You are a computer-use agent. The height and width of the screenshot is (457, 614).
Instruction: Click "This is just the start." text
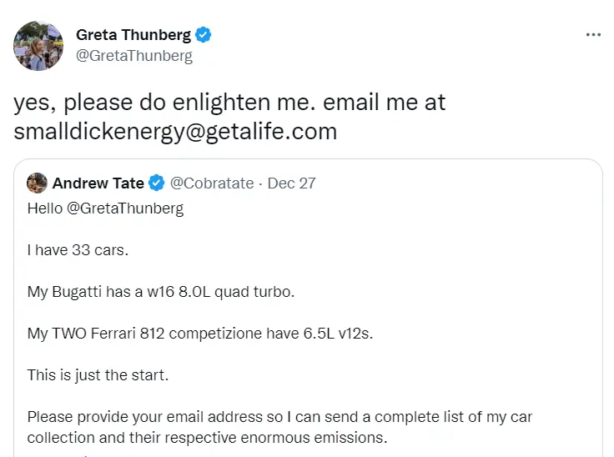[98, 374]
